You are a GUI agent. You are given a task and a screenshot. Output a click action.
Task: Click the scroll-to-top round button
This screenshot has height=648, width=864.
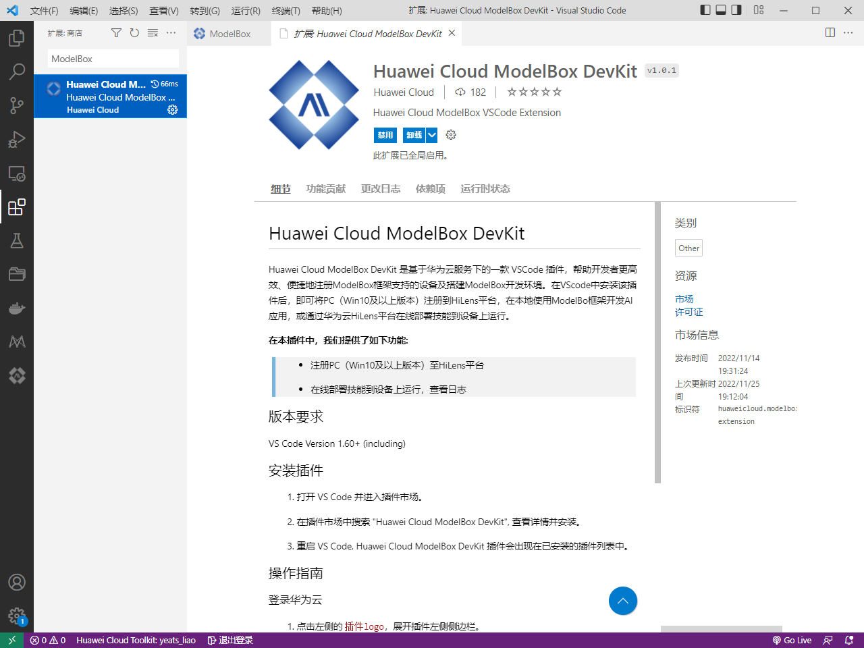coord(623,601)
